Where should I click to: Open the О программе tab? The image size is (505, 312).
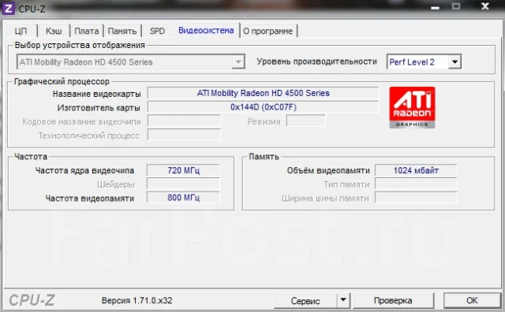pyautogui.click(x=268, y=31)
